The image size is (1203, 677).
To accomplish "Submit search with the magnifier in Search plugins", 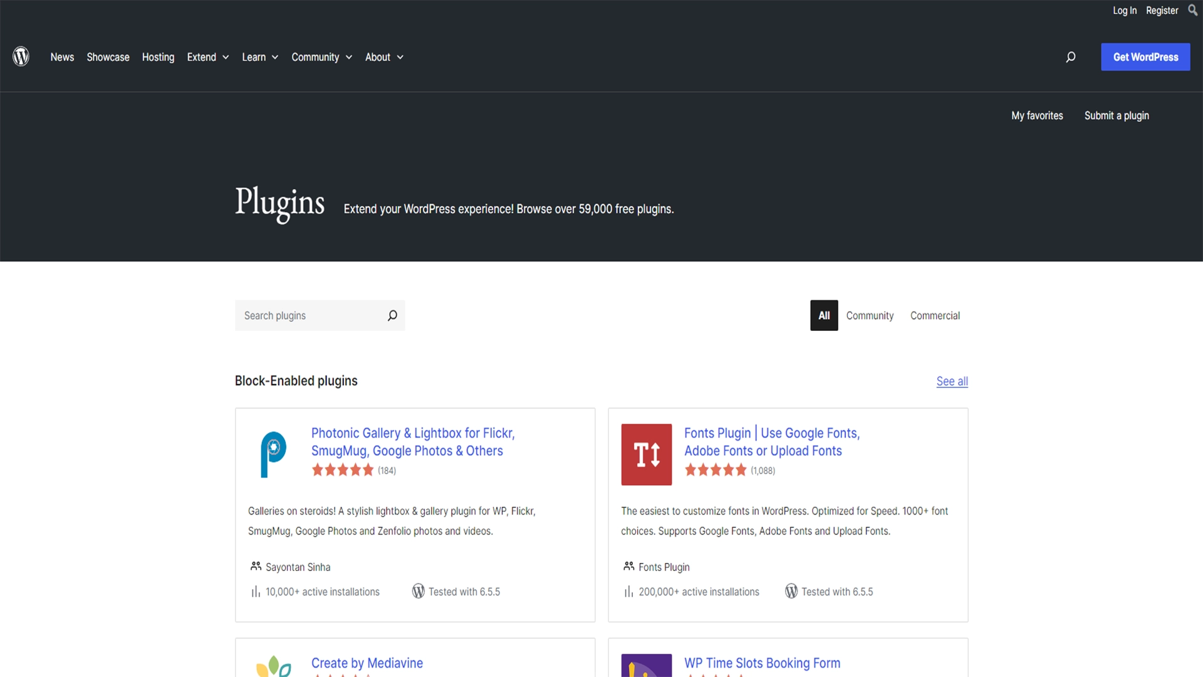I will 392,315.
